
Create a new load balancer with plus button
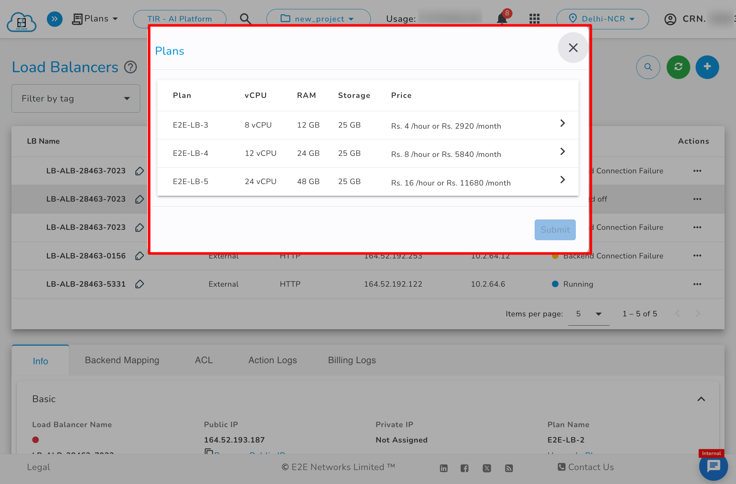coord(707,67)
